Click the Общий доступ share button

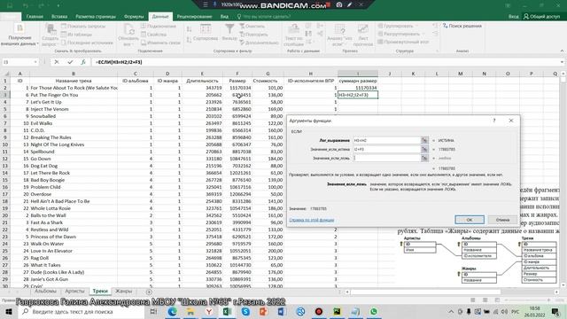[x=541, y=16]
